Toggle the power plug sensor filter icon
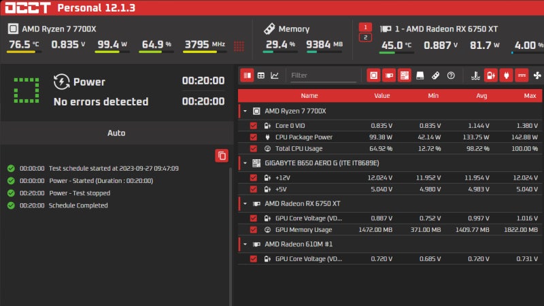 pos(506,75)
